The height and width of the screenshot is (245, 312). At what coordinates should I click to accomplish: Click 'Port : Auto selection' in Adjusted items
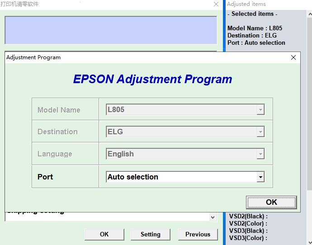(x=256, y=43)
